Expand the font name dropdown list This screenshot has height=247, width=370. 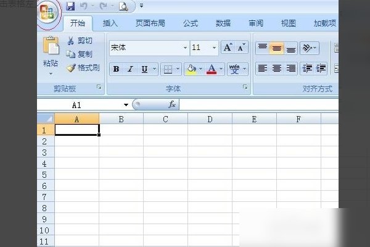pos(186,48)
